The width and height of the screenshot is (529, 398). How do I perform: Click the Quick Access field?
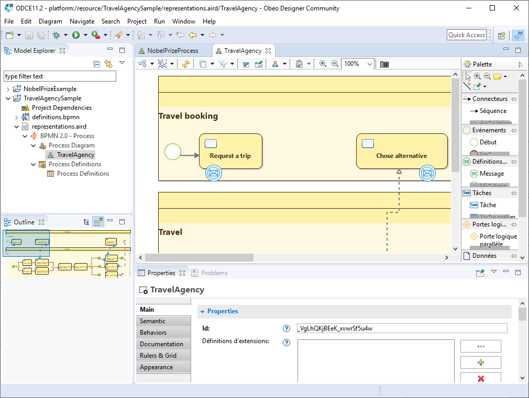[467, 35]
